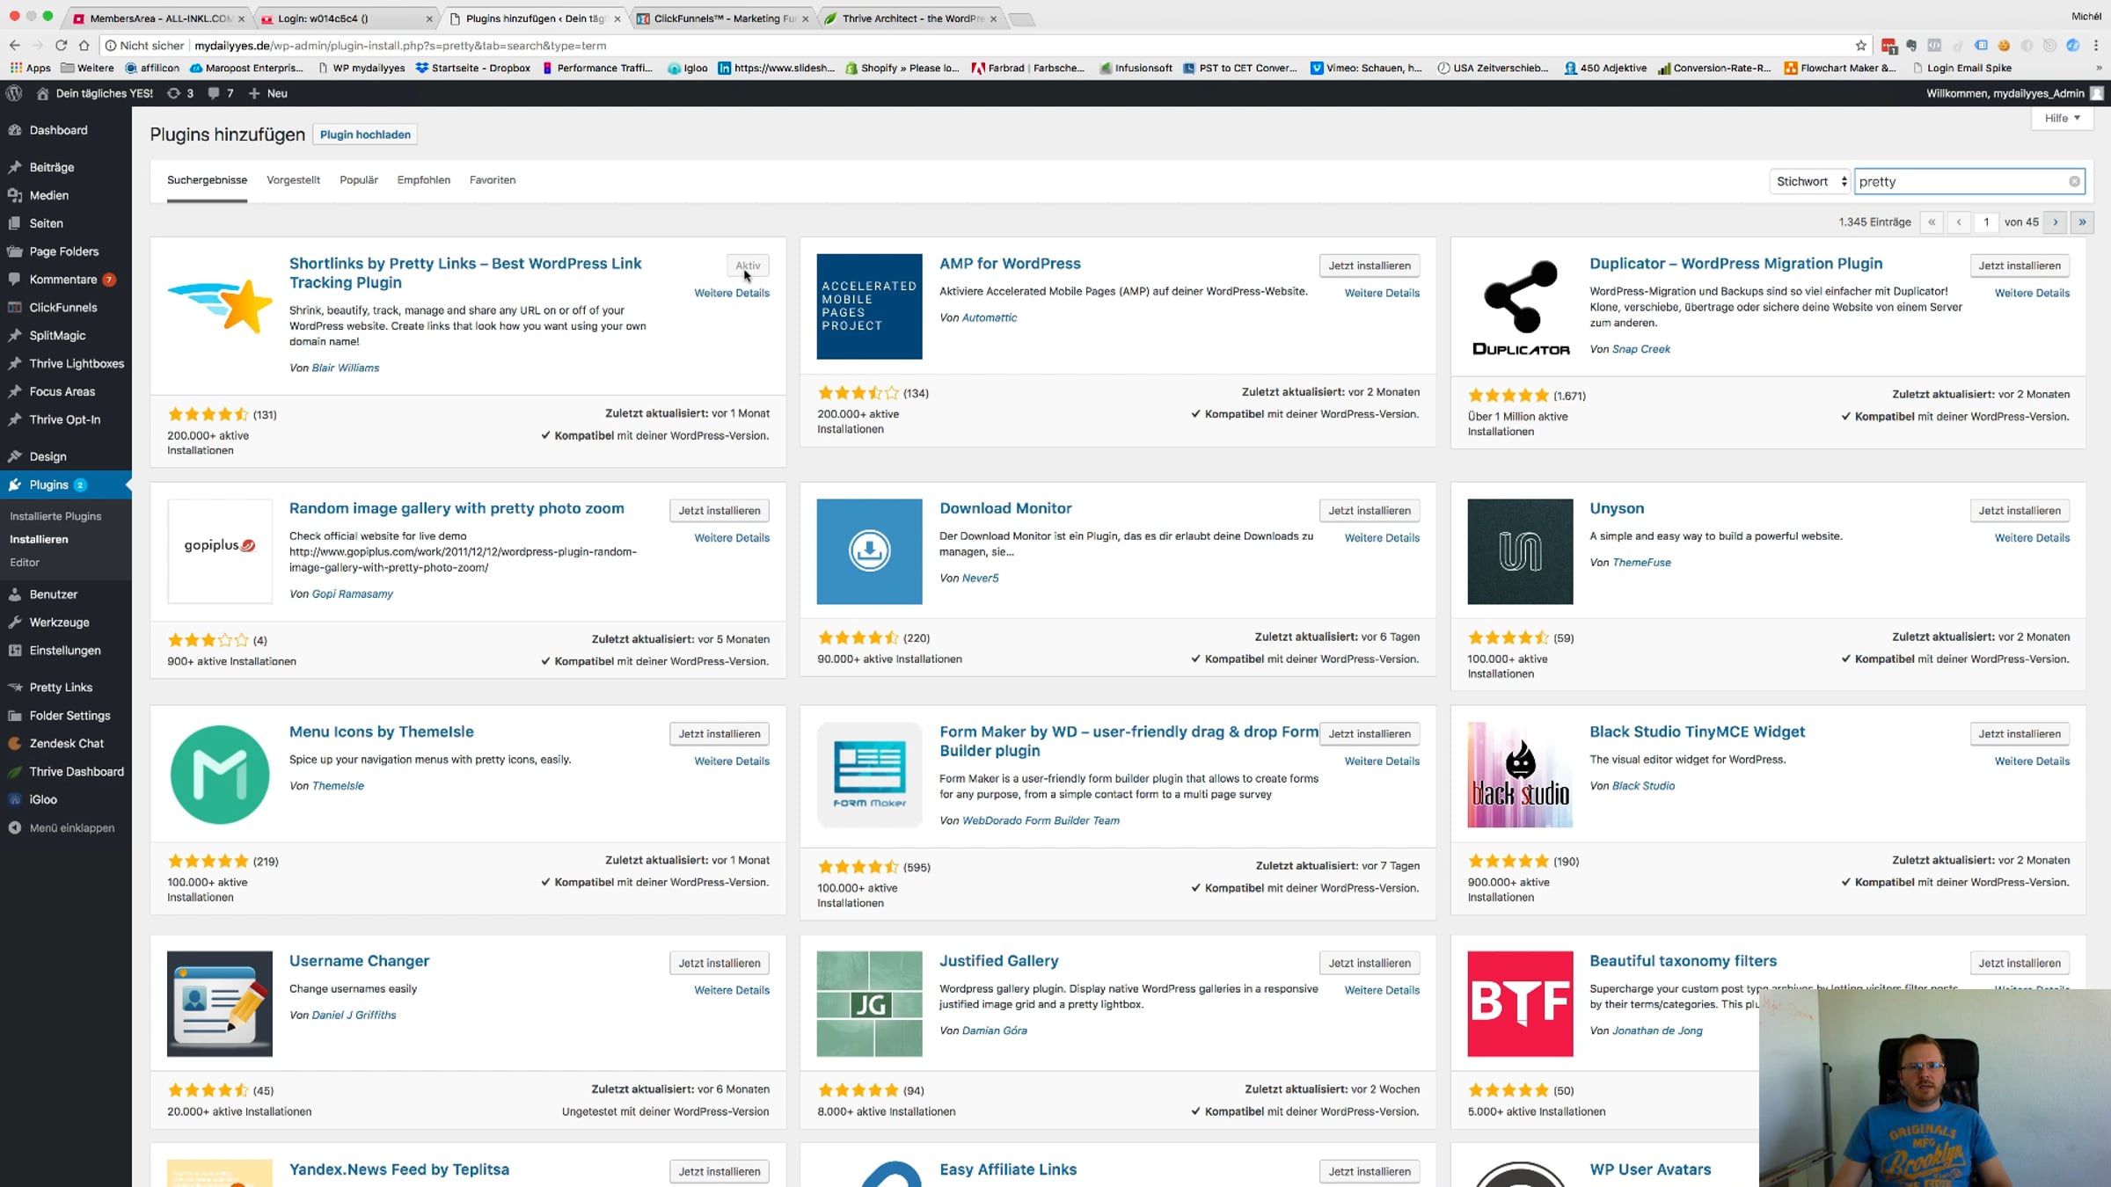
Task: Open the comments bubble icon showing 7
Action: 220,93
